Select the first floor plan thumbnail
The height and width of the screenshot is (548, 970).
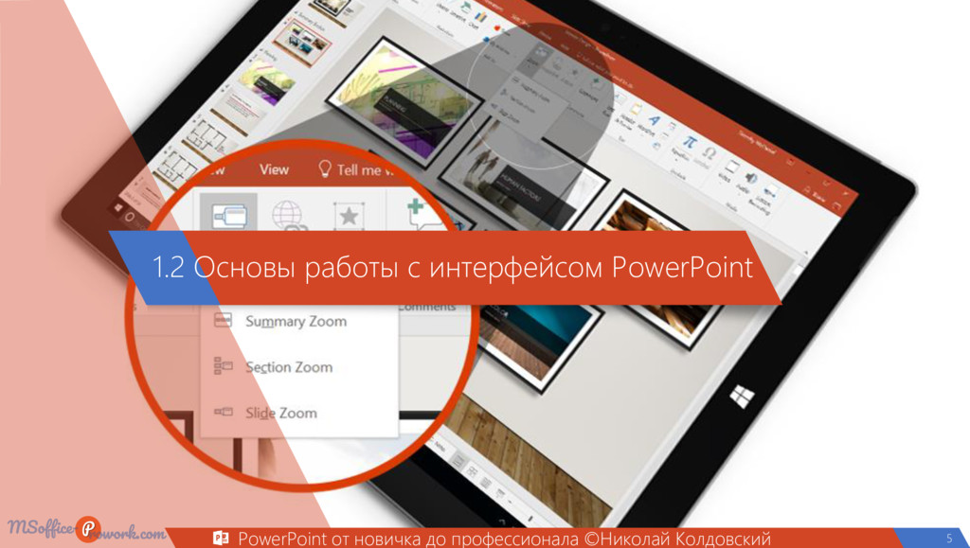coord(212,140)
